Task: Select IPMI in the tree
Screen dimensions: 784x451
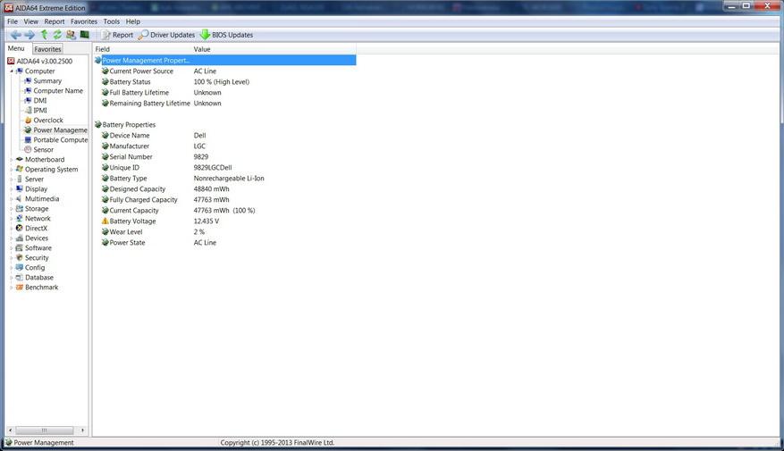Action: tap(40, 111)
